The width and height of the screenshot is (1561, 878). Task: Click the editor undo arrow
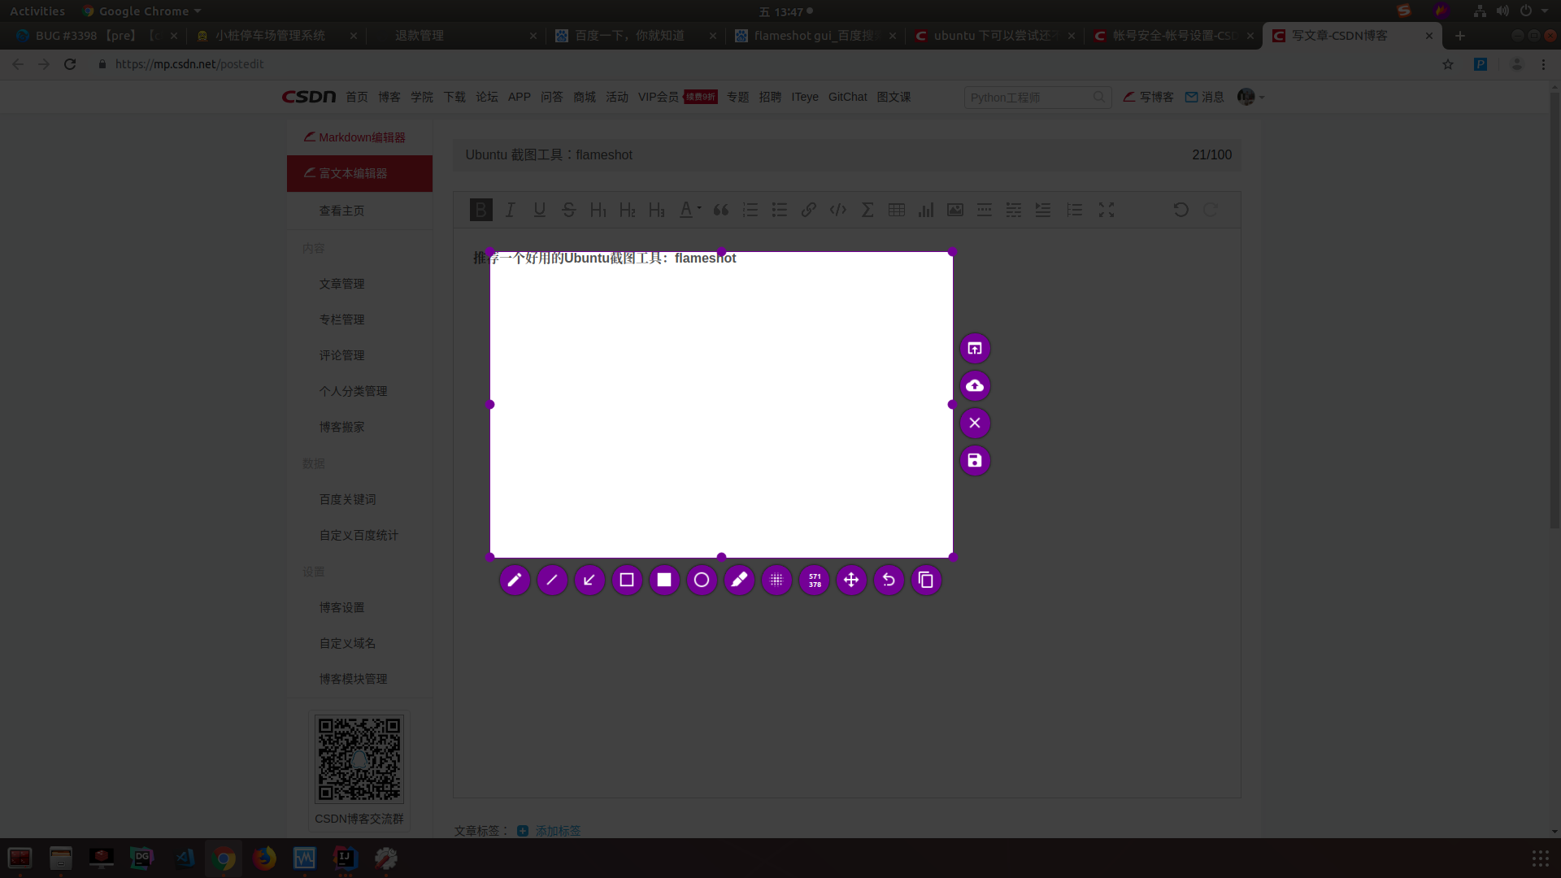[1181, 210]
